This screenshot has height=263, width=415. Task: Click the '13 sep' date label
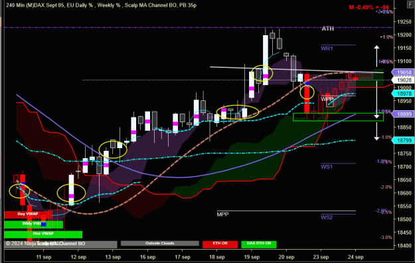point(113,257)
